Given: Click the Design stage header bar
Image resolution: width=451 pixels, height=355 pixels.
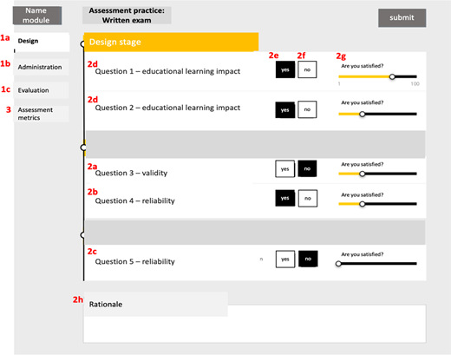Looking at the screenshot, I should coord(171,43).
